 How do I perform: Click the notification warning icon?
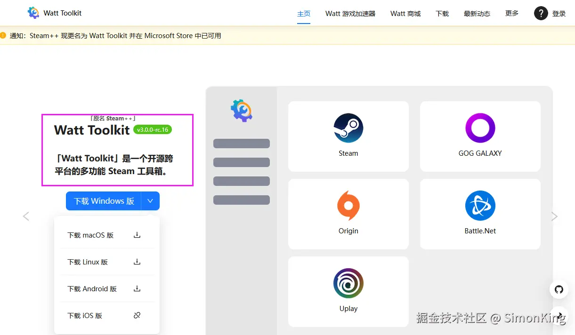[3, 35]
